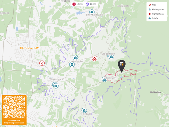Viewport: 169px width, 127px height.
Task: Toggle the 10 min walking isochrone
Action: click(x=78, y=4)
